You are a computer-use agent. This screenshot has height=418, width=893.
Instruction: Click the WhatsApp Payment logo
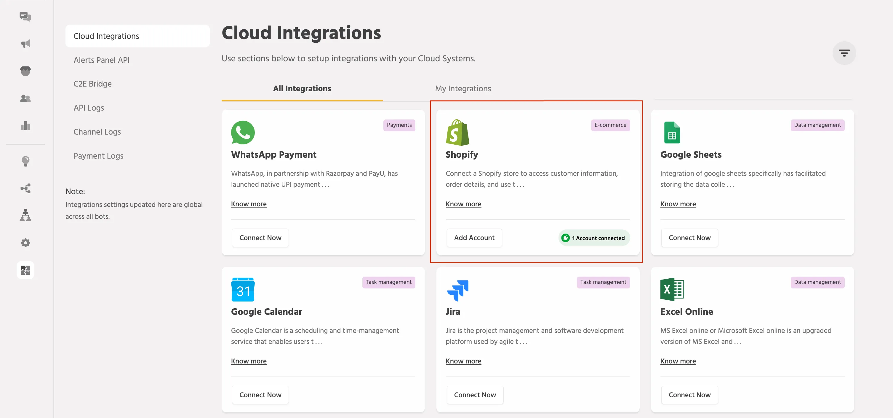(243, 133)
